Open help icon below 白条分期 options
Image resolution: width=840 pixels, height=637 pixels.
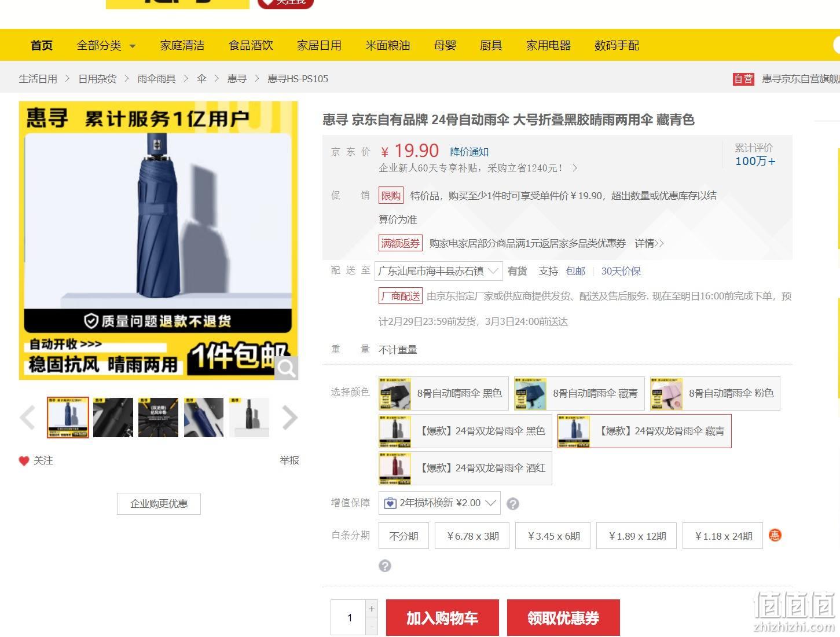(x=385, y=566)
